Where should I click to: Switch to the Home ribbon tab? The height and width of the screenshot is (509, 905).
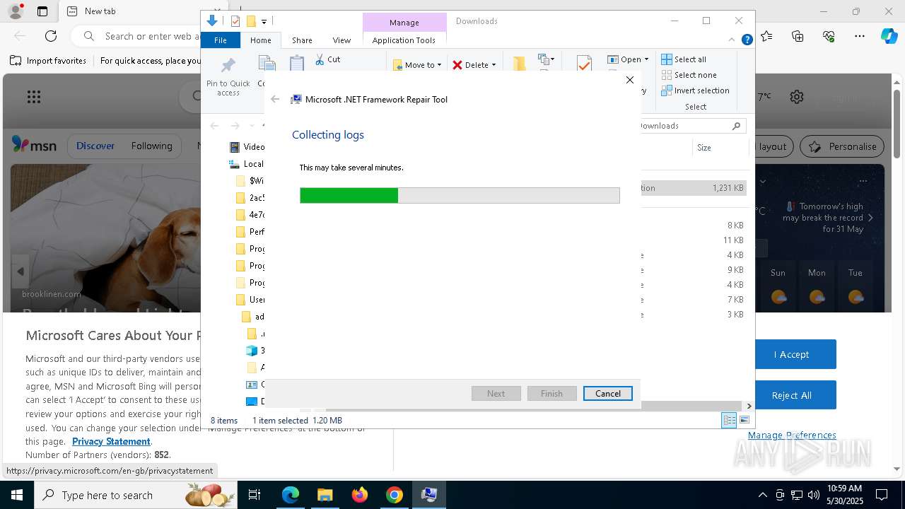click(x=260, y=40)
